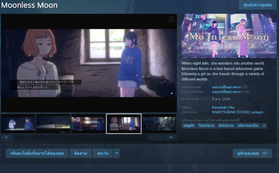Select highlighted thumbnail with orange-haired girl

tap(124, 123)
